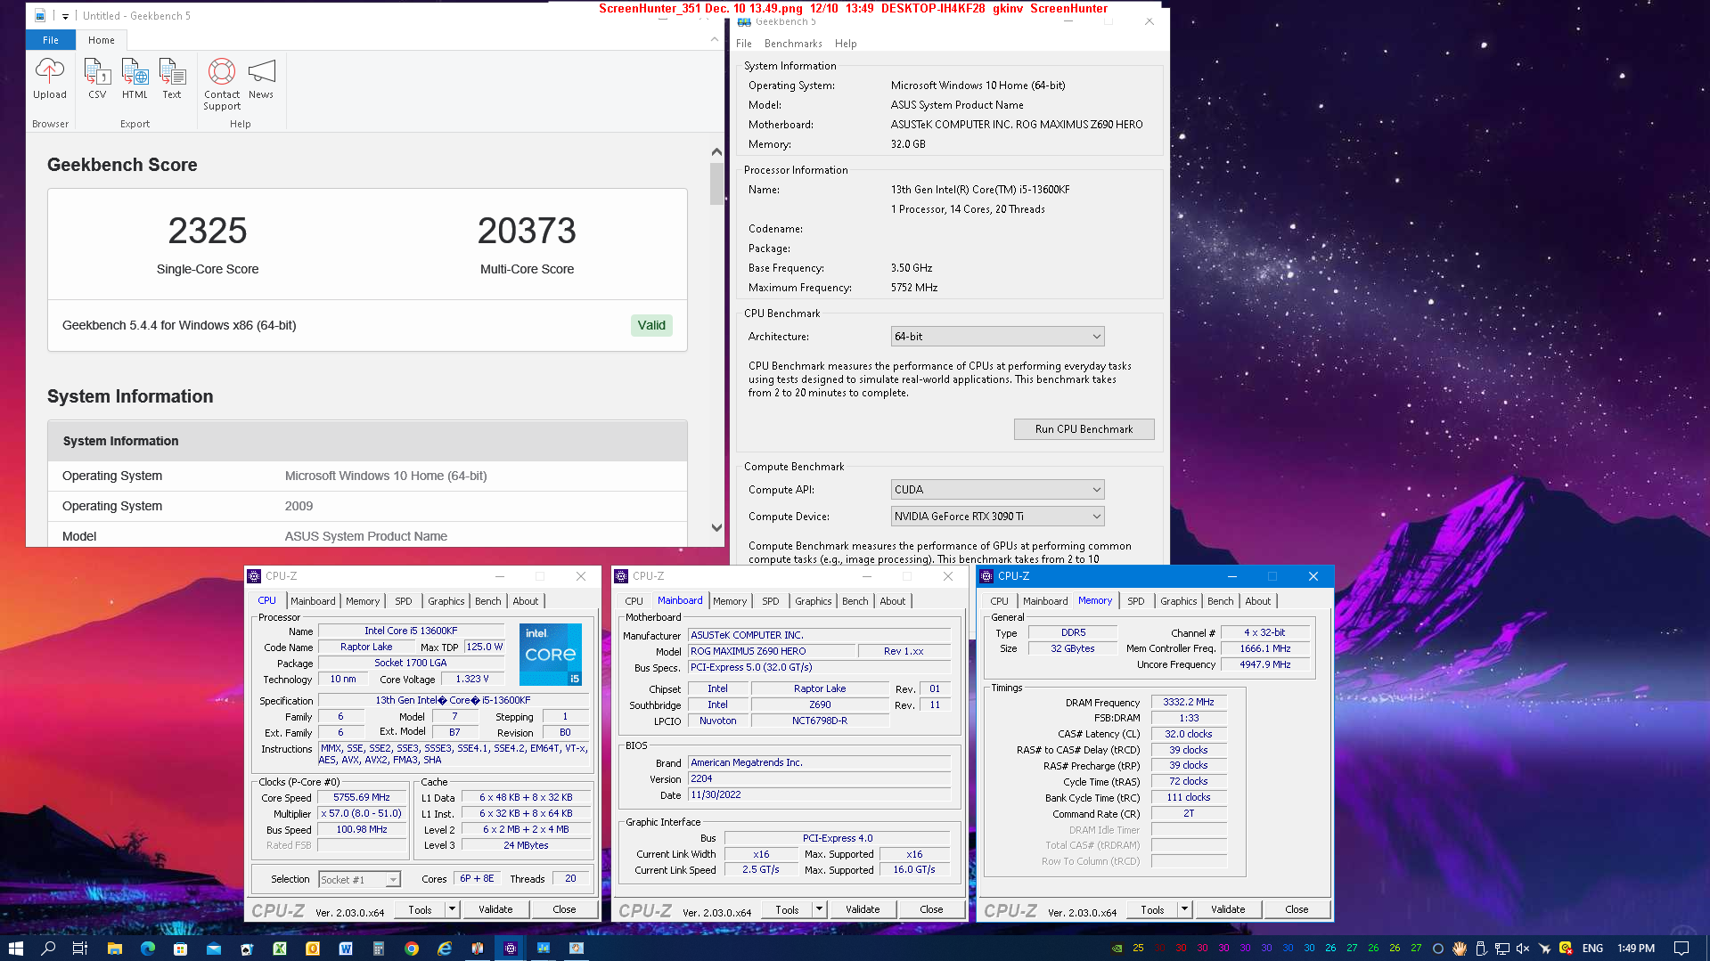The height and width of the screenshot is (961, 1710).
Task: Export results using the CSV icon
Action: coord(97,78)
